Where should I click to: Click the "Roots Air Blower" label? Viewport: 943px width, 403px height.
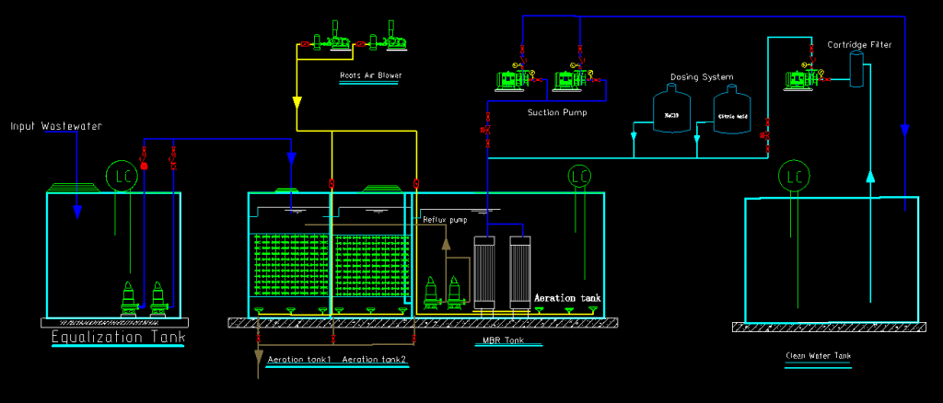(x=371, y=75)
